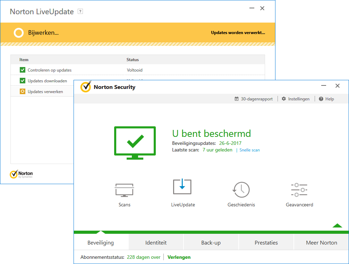
Task: Click the spinning Bijwerken status icon
Action: (19, 33)
